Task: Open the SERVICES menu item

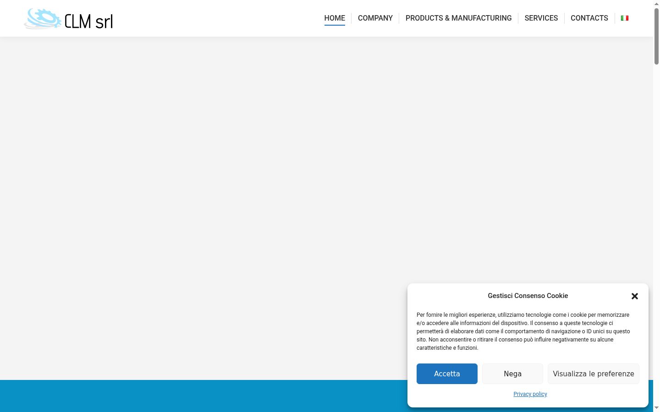Action: pyautogui.click(x=541, y=18)
